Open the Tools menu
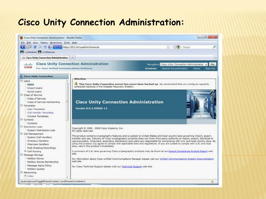Image resolution: width=266 pixels, height=199 pixels. [67, 43]
